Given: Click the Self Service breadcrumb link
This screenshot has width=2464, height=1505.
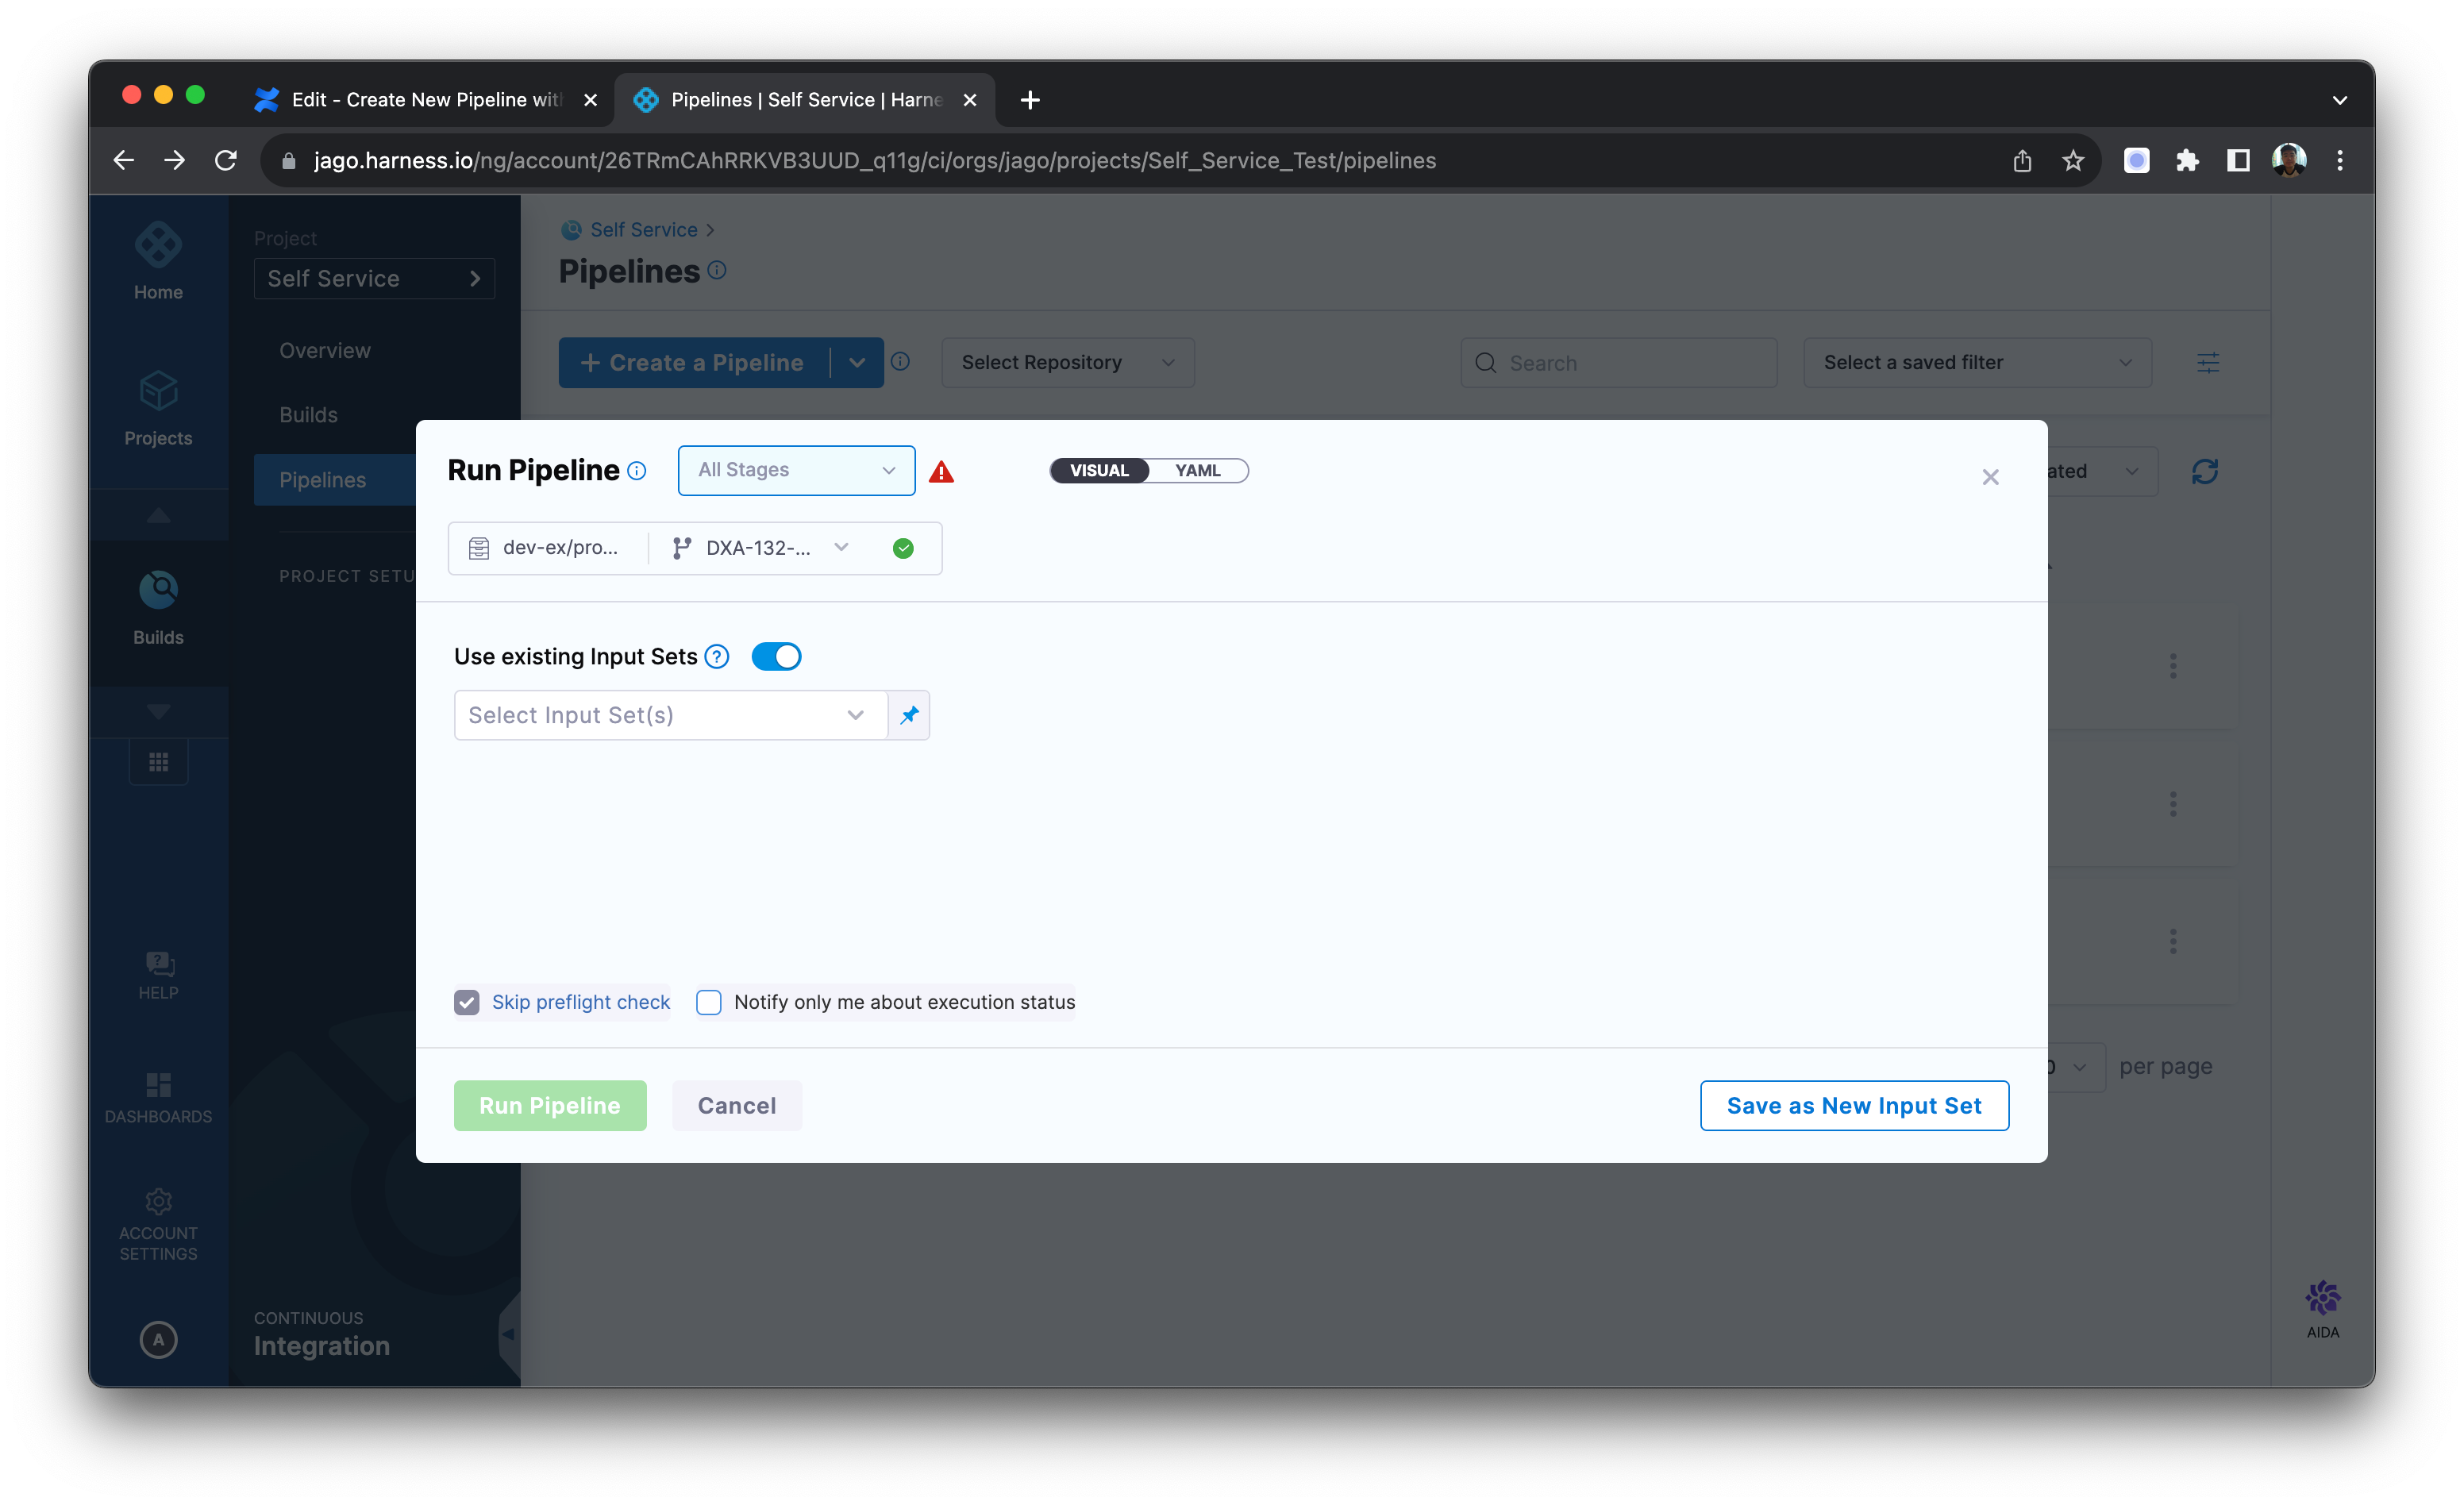Looking at the screenshot, I should coord(644,230).
